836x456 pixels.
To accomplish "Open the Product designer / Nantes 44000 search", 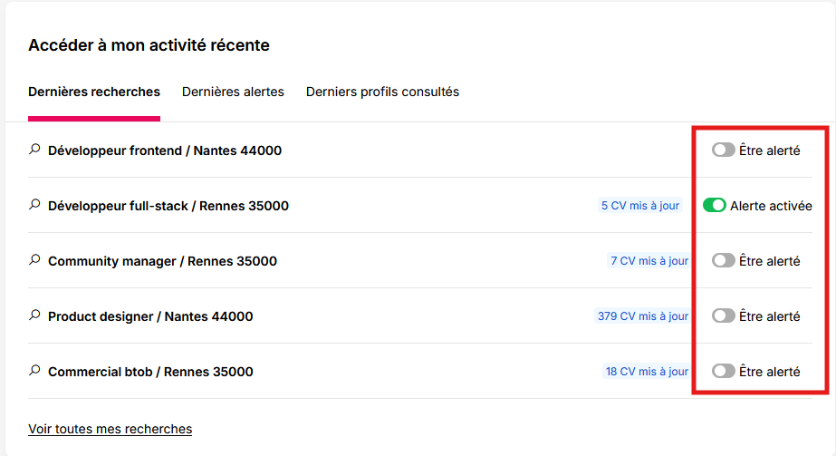I will point(150,316).
